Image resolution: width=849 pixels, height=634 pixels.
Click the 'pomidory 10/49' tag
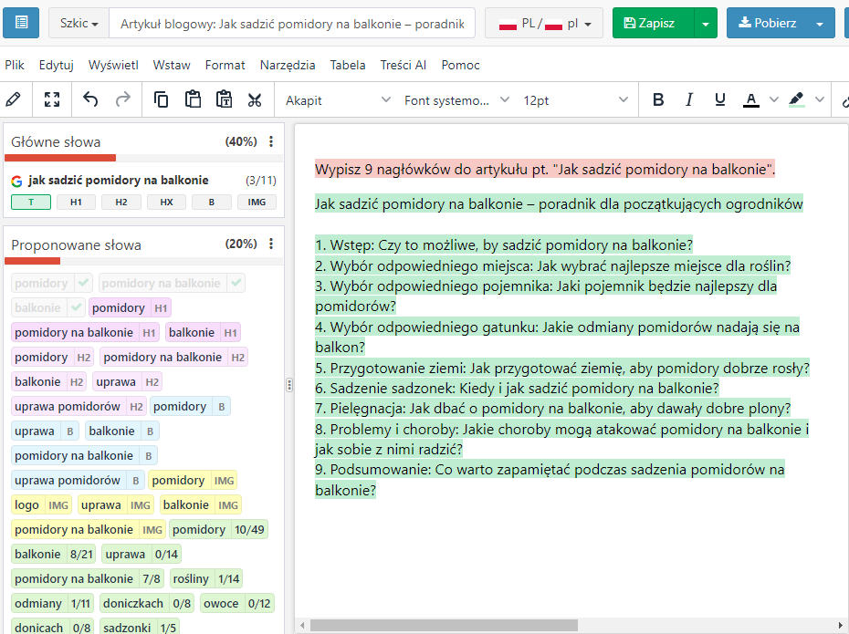click(x=218, y=530)
